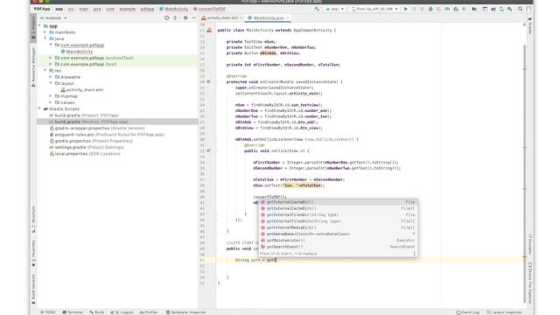Click the Select Opened File target icon

(167, 17)
